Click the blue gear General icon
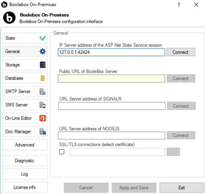 (x=42, y=51)
